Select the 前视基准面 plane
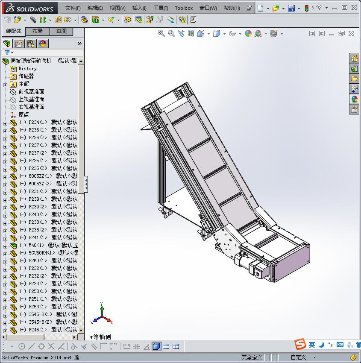This screenshot has width=361, height=363. 32,92
